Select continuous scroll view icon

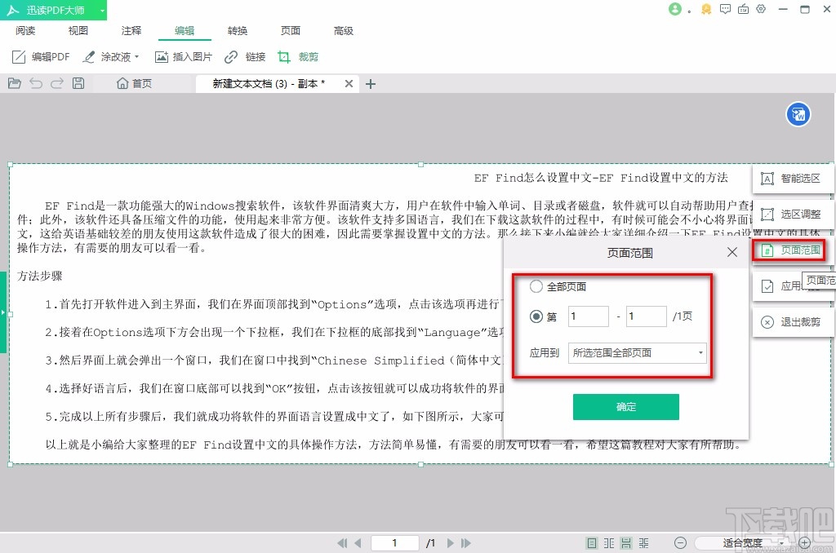click(626, 543)
